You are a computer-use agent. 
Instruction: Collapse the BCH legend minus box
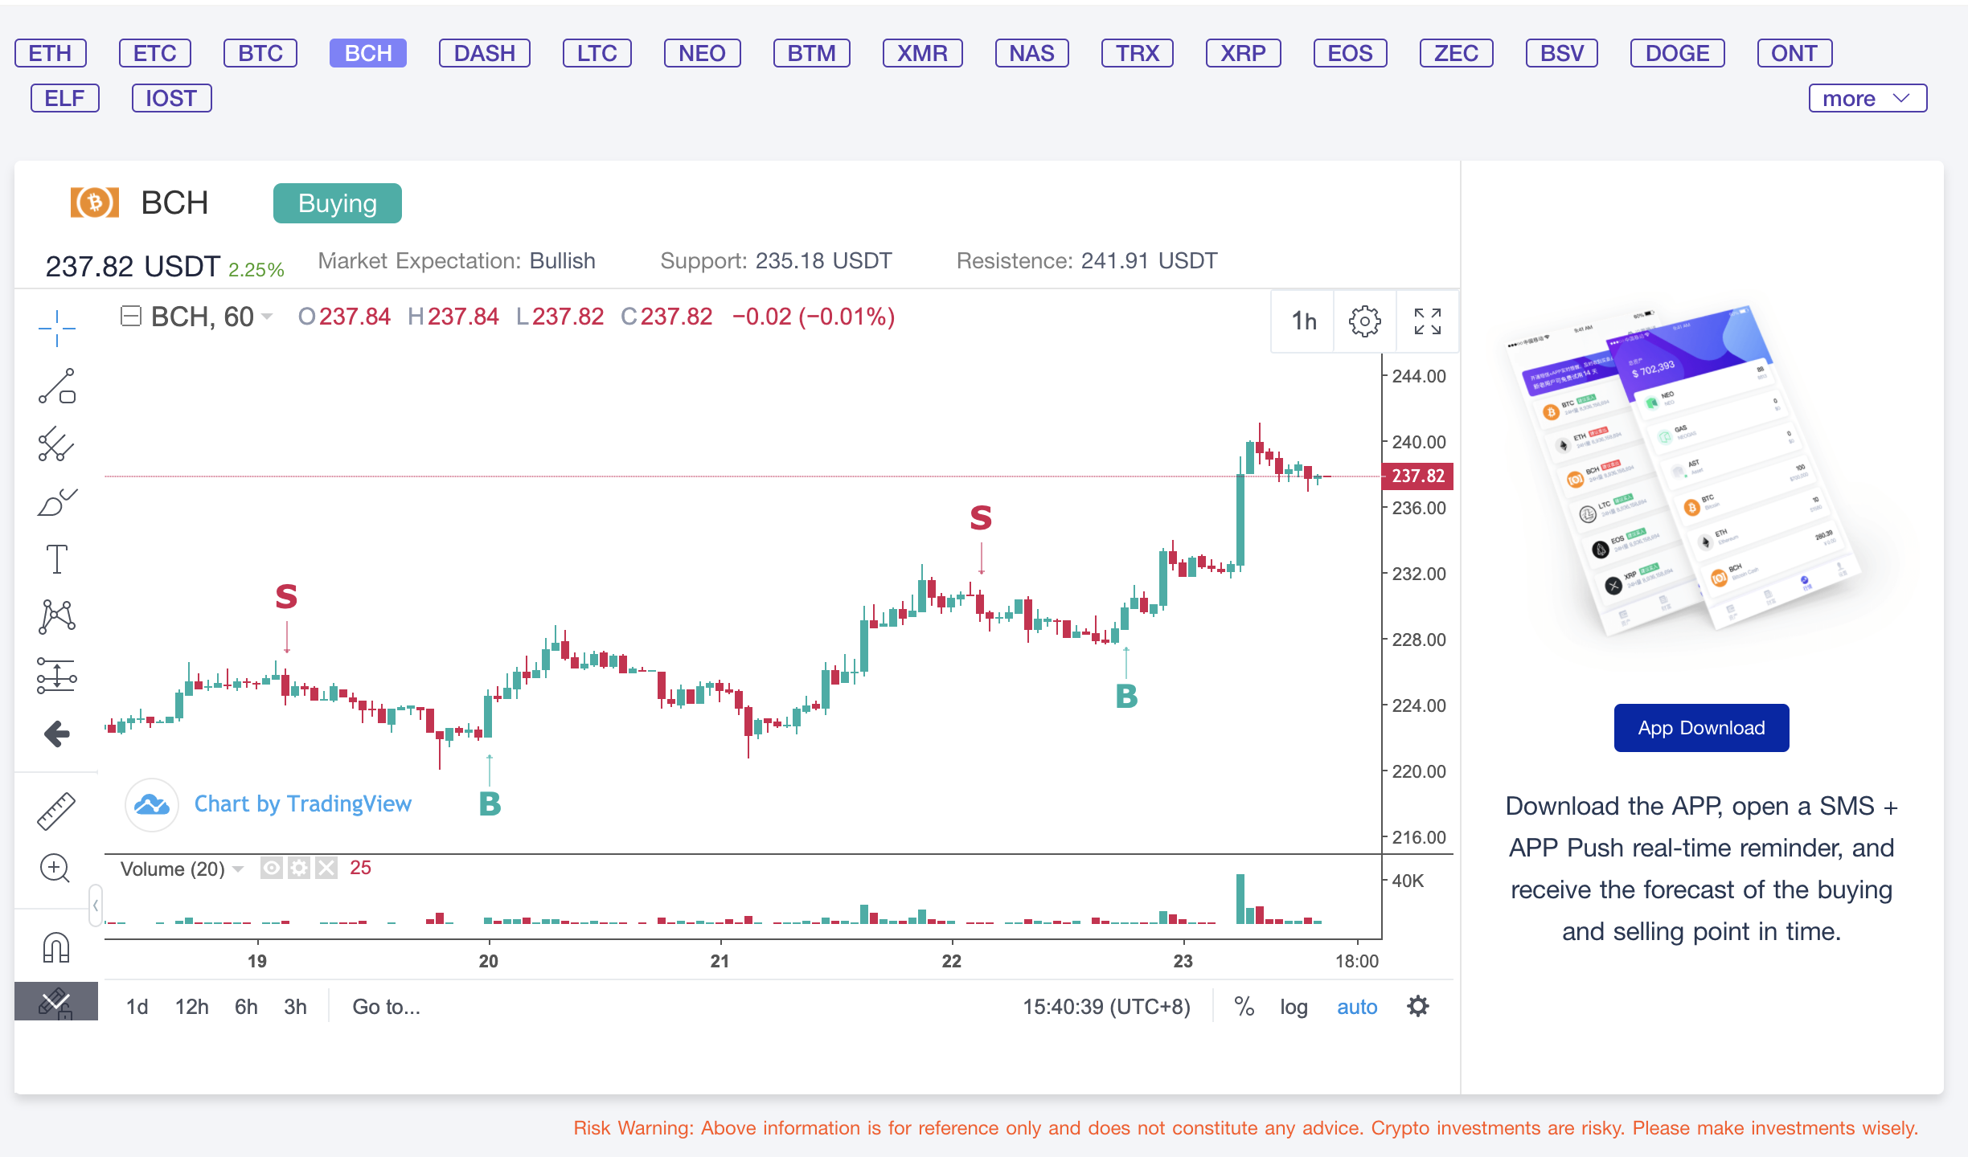coord(130,316)
